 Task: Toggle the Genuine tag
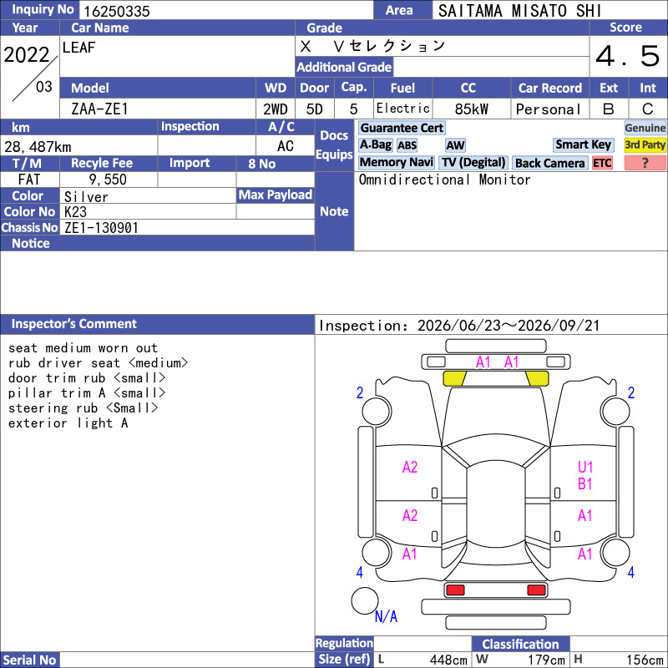point(645,128)
